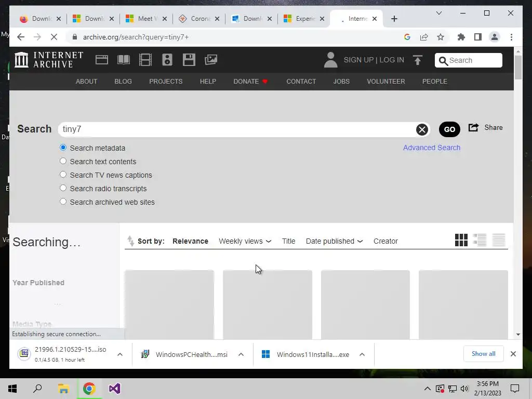Open the ABOUT menu item
This screenshot has width=532, height=399.
[x=86, y=82]
